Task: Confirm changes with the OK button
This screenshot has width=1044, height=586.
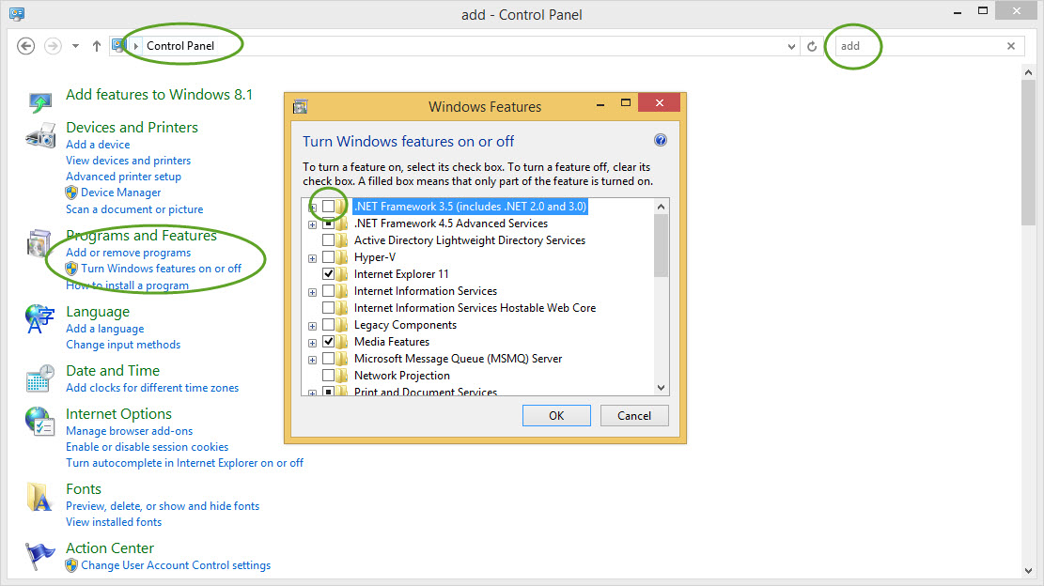Action: click(556, 415)
